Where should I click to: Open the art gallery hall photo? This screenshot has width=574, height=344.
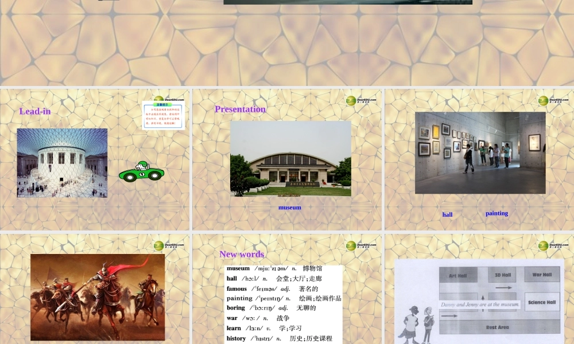click(x=480, y=153)
